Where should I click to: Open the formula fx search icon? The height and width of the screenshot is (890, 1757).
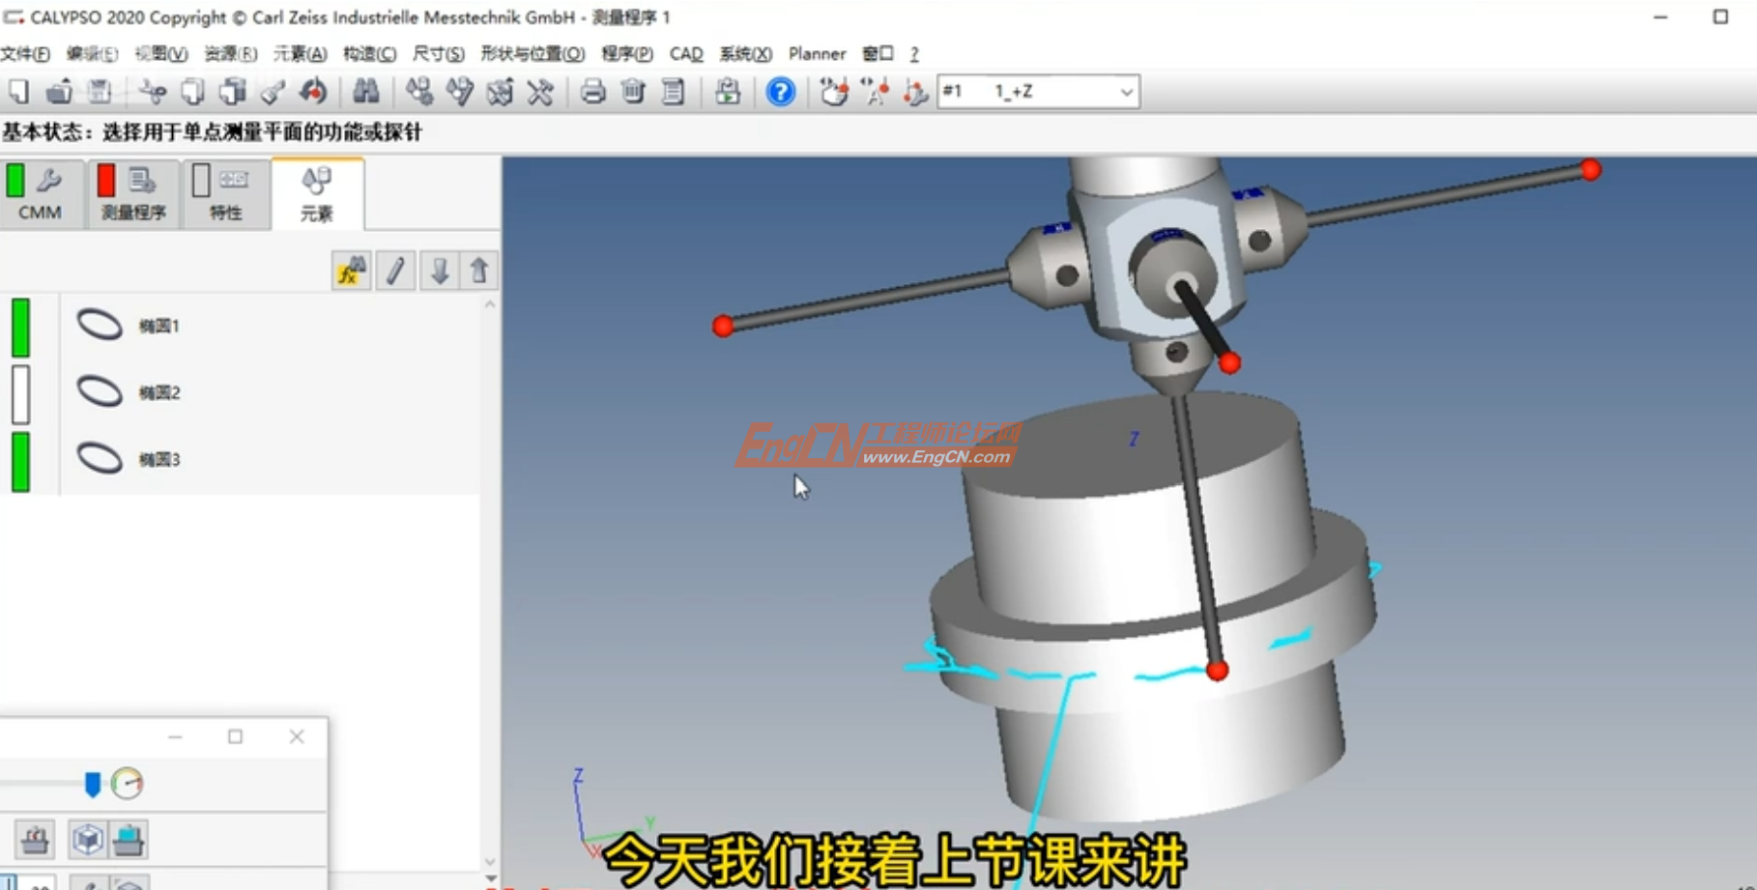coord(351,271)
